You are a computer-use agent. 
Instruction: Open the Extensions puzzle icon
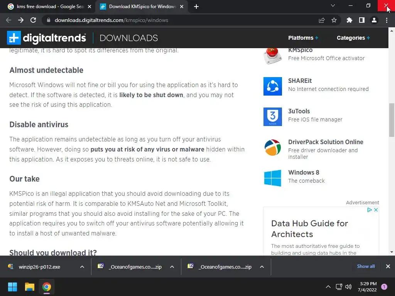(x=349, y=20)
